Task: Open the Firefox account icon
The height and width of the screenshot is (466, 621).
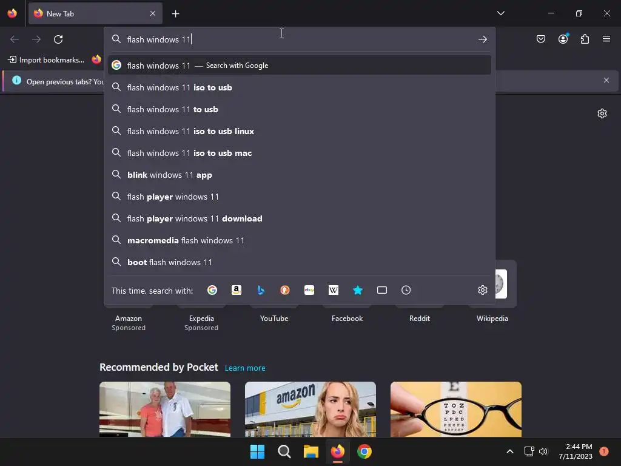Action: point(563,39)
